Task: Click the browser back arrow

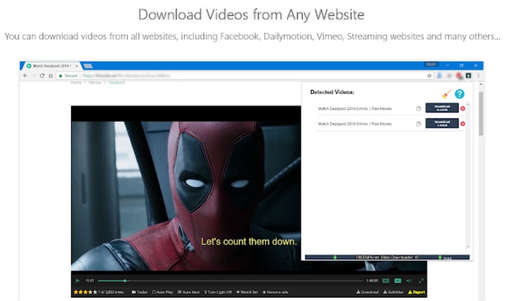Action: 25,75
